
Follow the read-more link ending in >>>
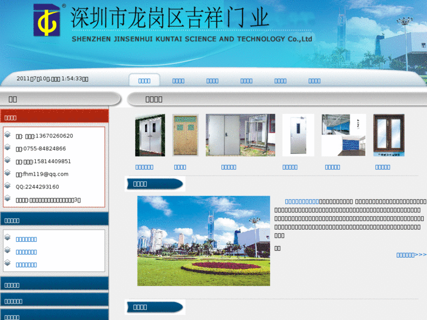click(x=411, y=255)
